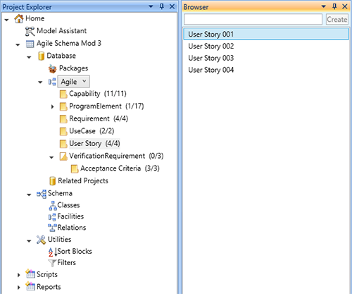The image size is (352, 294).
Task: Select the Packages box icon
Action: tap(52, 68)
